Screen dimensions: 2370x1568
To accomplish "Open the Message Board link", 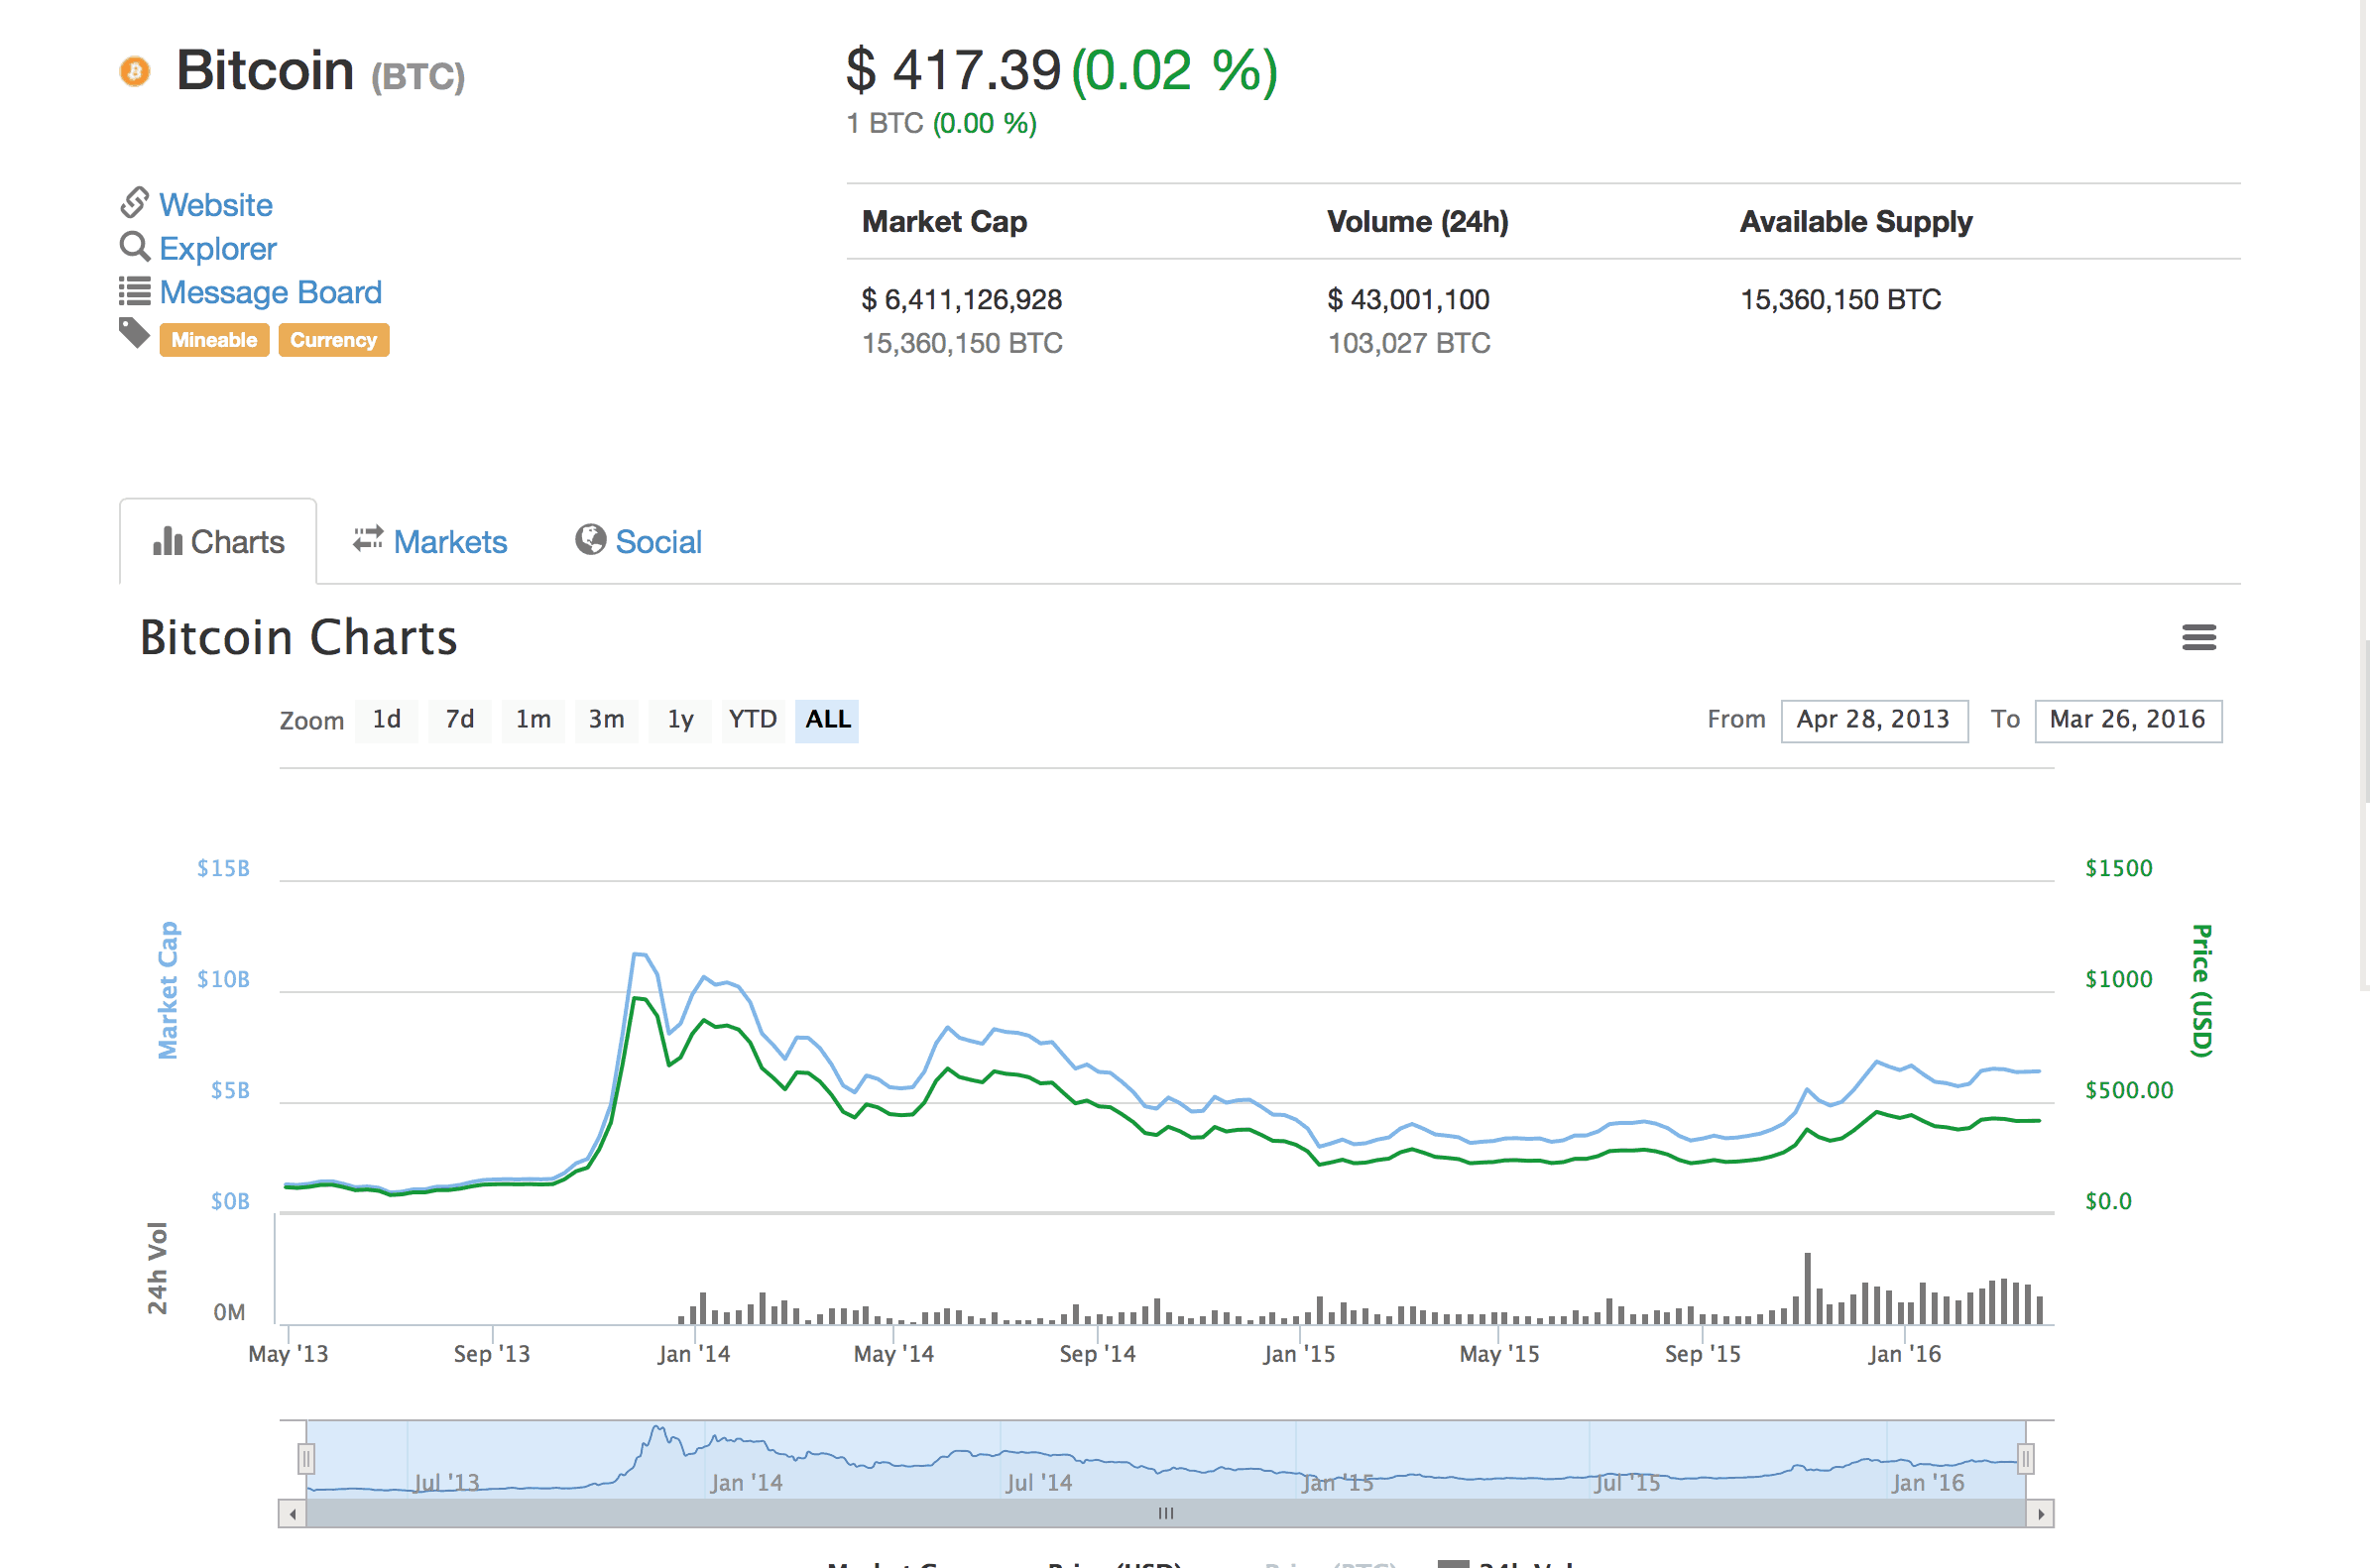I will pos(271,292).
